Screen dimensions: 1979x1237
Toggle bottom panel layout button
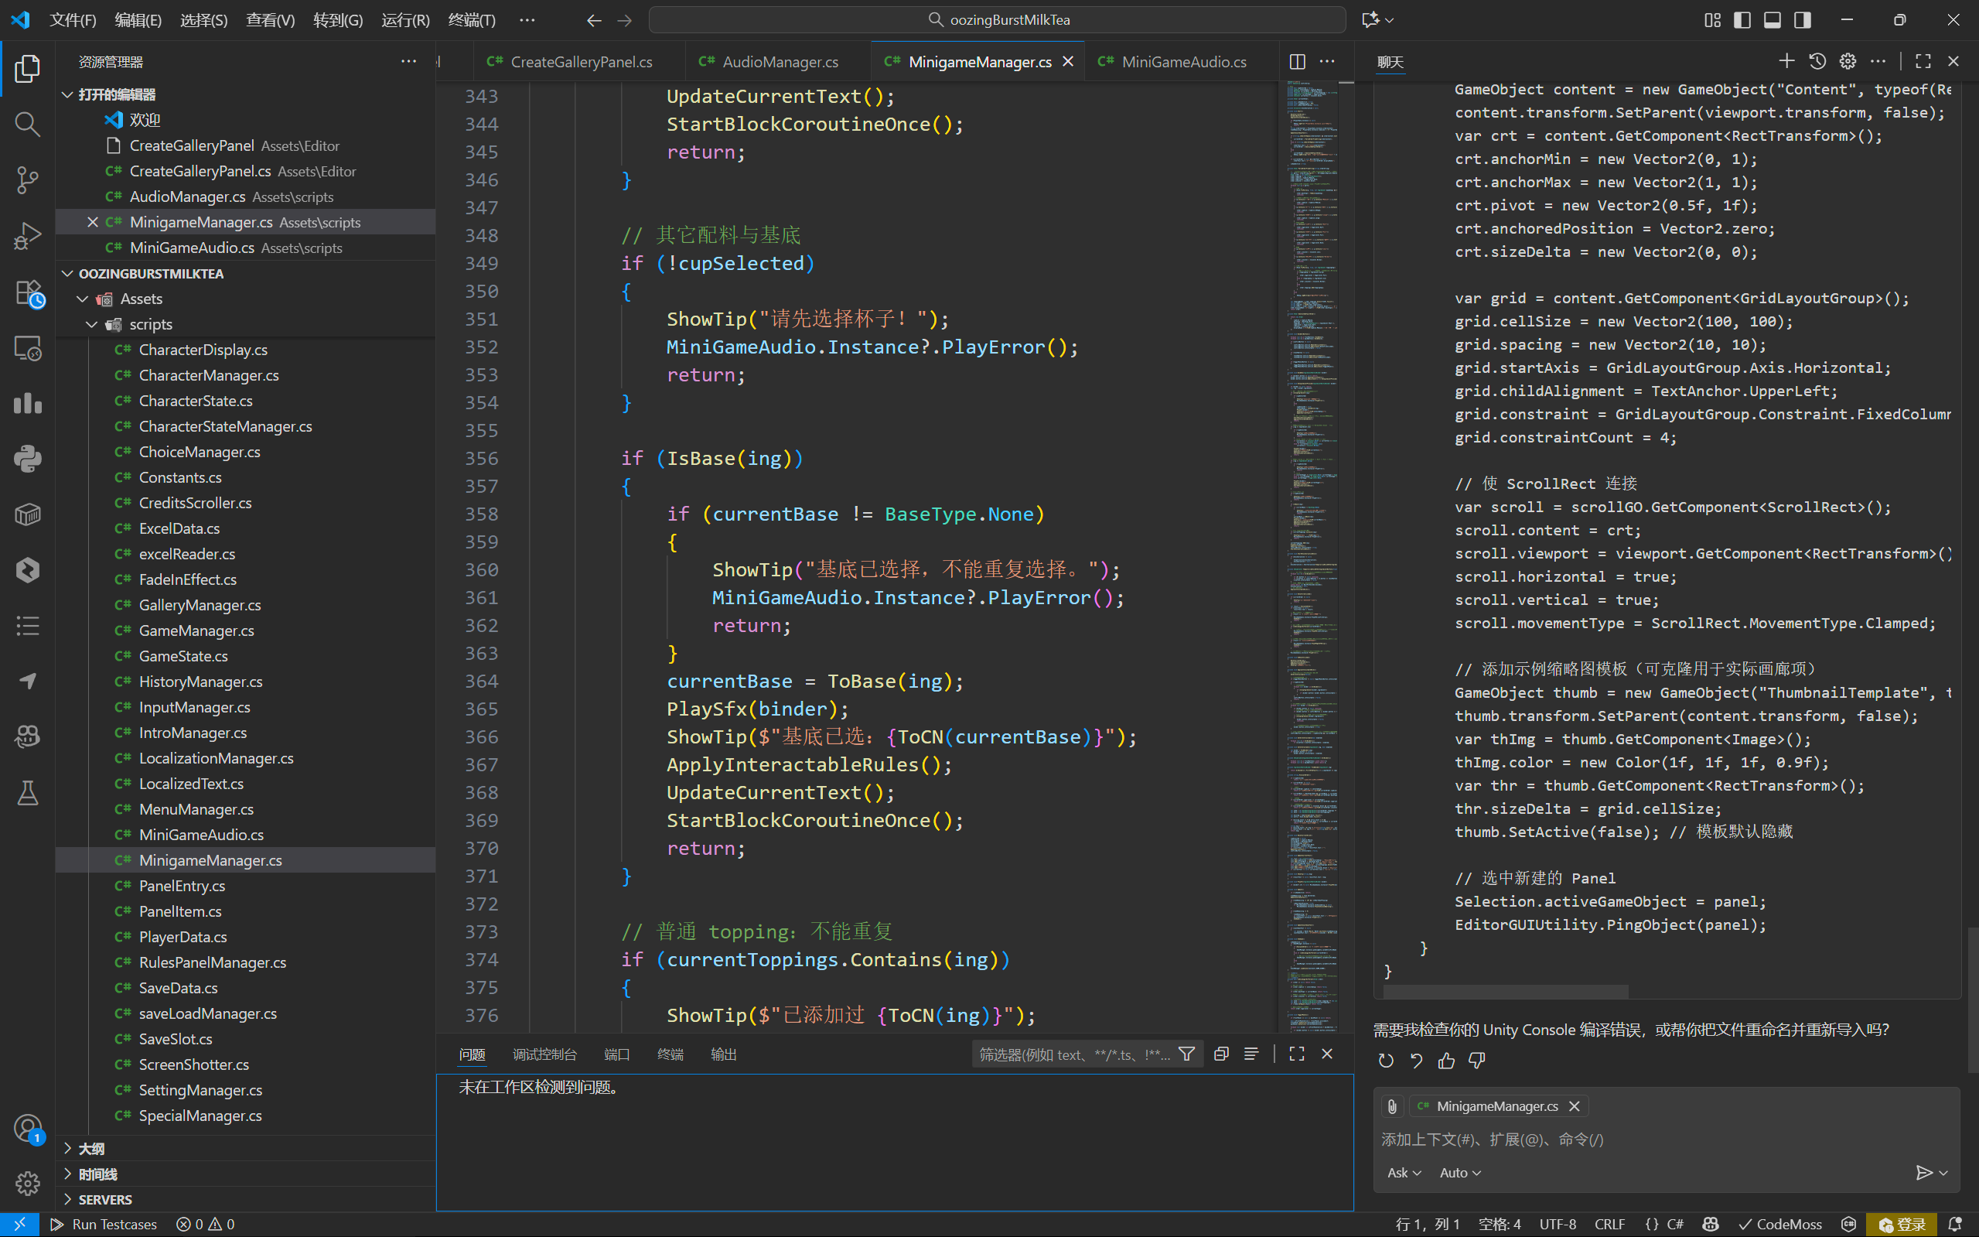(x=1772, y=19)
